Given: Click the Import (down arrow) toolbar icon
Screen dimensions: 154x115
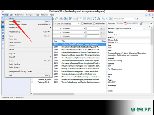Looking at the screenshot, I should (x=57, y=18).
